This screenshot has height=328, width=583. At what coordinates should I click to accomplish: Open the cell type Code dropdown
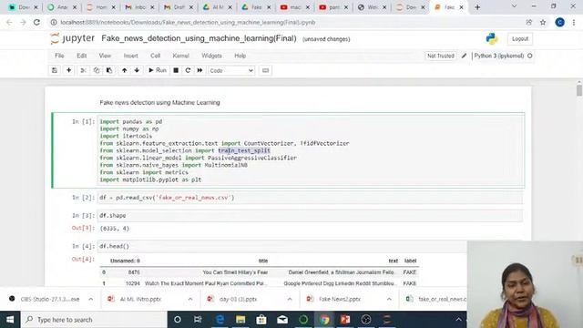coord(231,70)
